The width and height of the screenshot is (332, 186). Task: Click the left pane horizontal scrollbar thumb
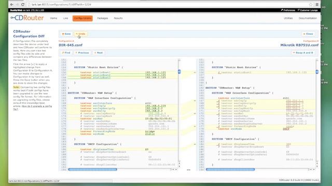click(92, 169)
